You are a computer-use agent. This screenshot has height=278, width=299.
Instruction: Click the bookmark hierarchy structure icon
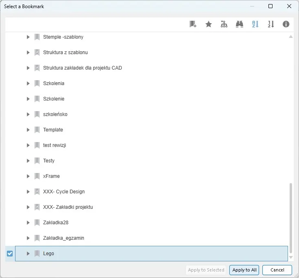click(x=224, y=24)
